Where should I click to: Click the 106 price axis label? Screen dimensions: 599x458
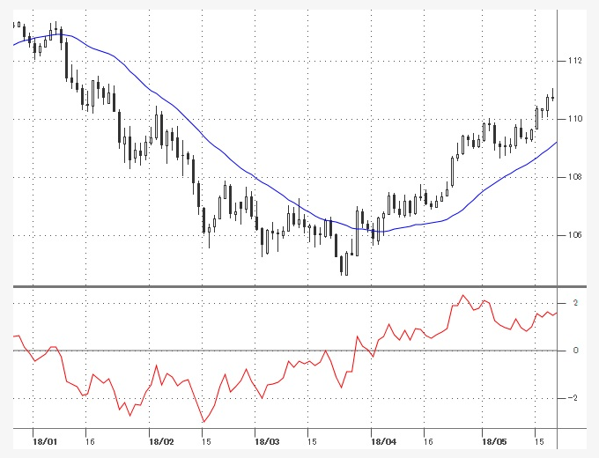[575, 235]
